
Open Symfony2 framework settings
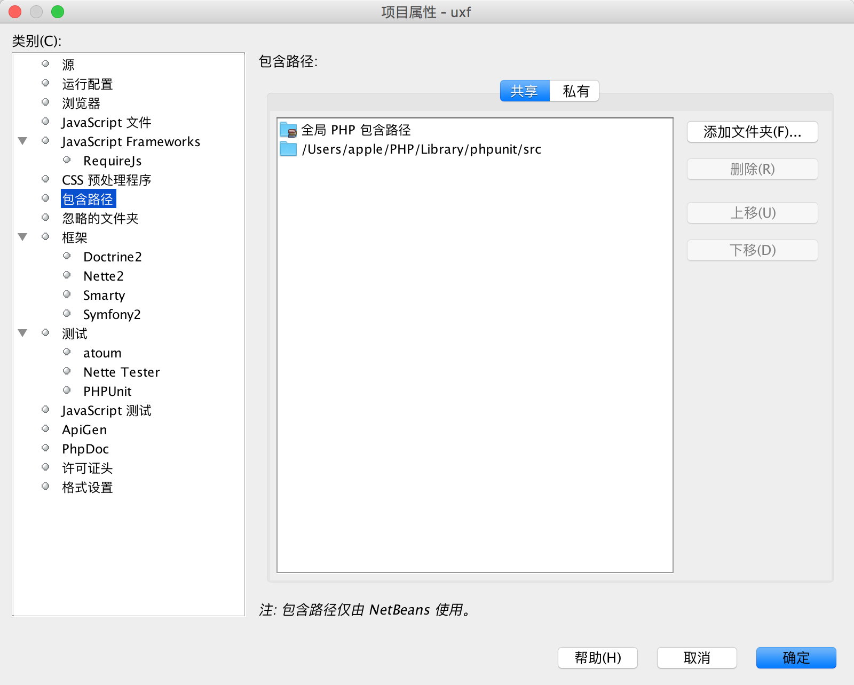pos(112,314)
